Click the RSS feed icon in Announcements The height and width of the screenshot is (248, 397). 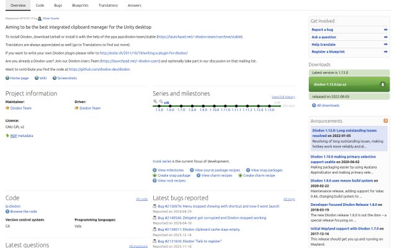point(385,121)
